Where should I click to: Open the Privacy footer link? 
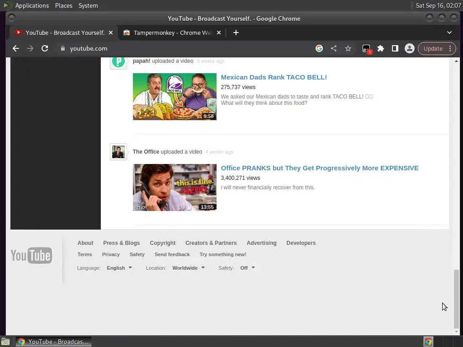coord(111,254)
